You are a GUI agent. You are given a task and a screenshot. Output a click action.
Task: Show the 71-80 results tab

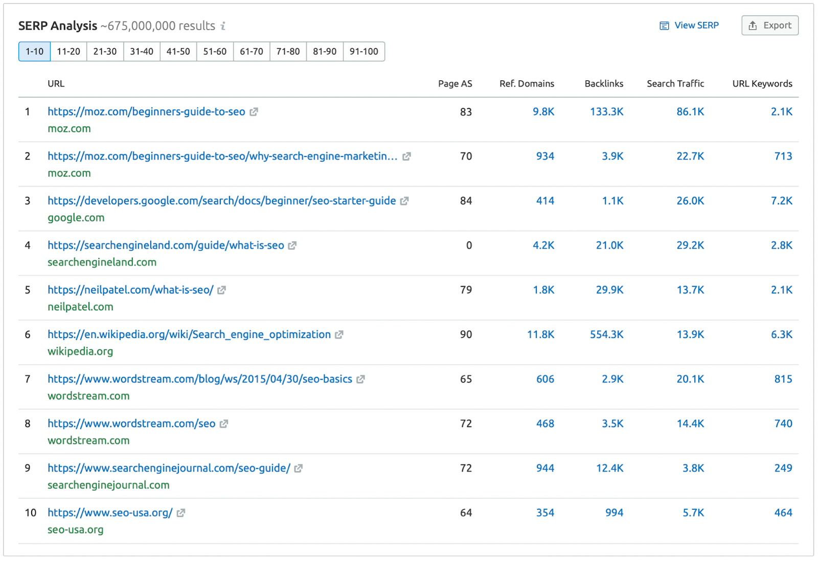[288, 52]
